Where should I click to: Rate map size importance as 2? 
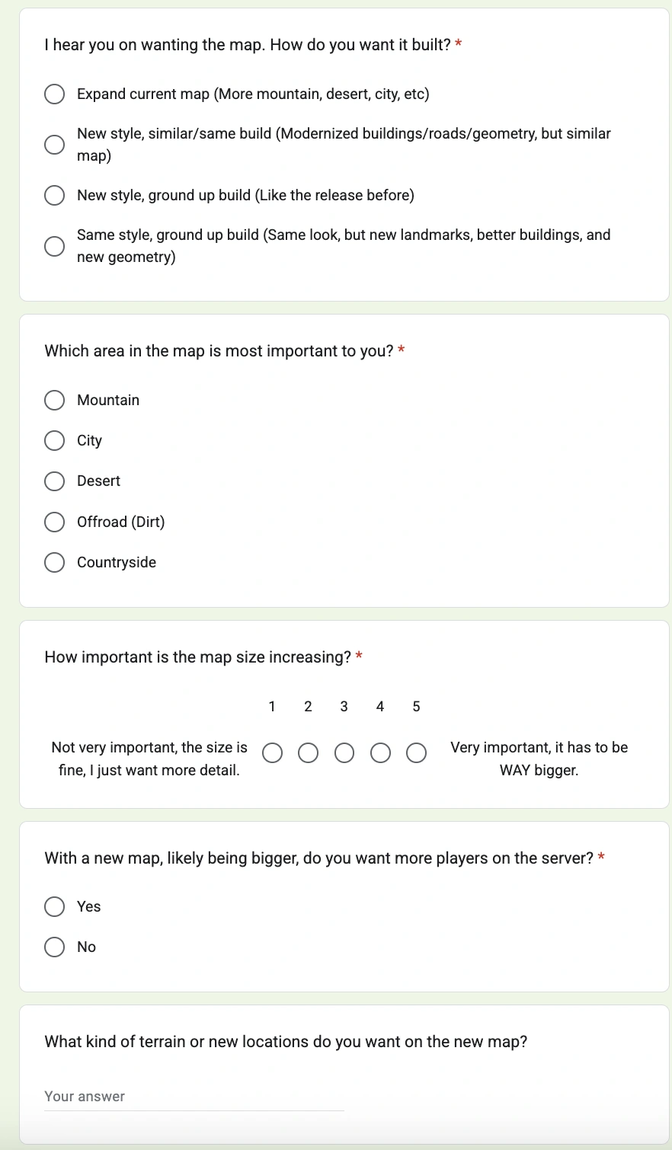308,753
